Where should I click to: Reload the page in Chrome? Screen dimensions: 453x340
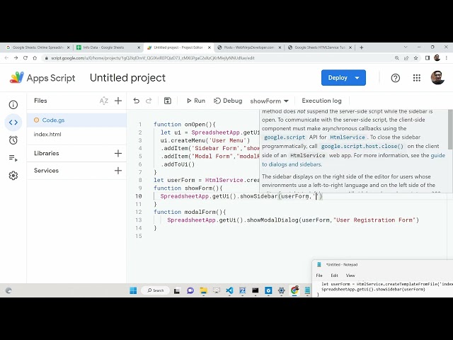(x=25, y=58)
